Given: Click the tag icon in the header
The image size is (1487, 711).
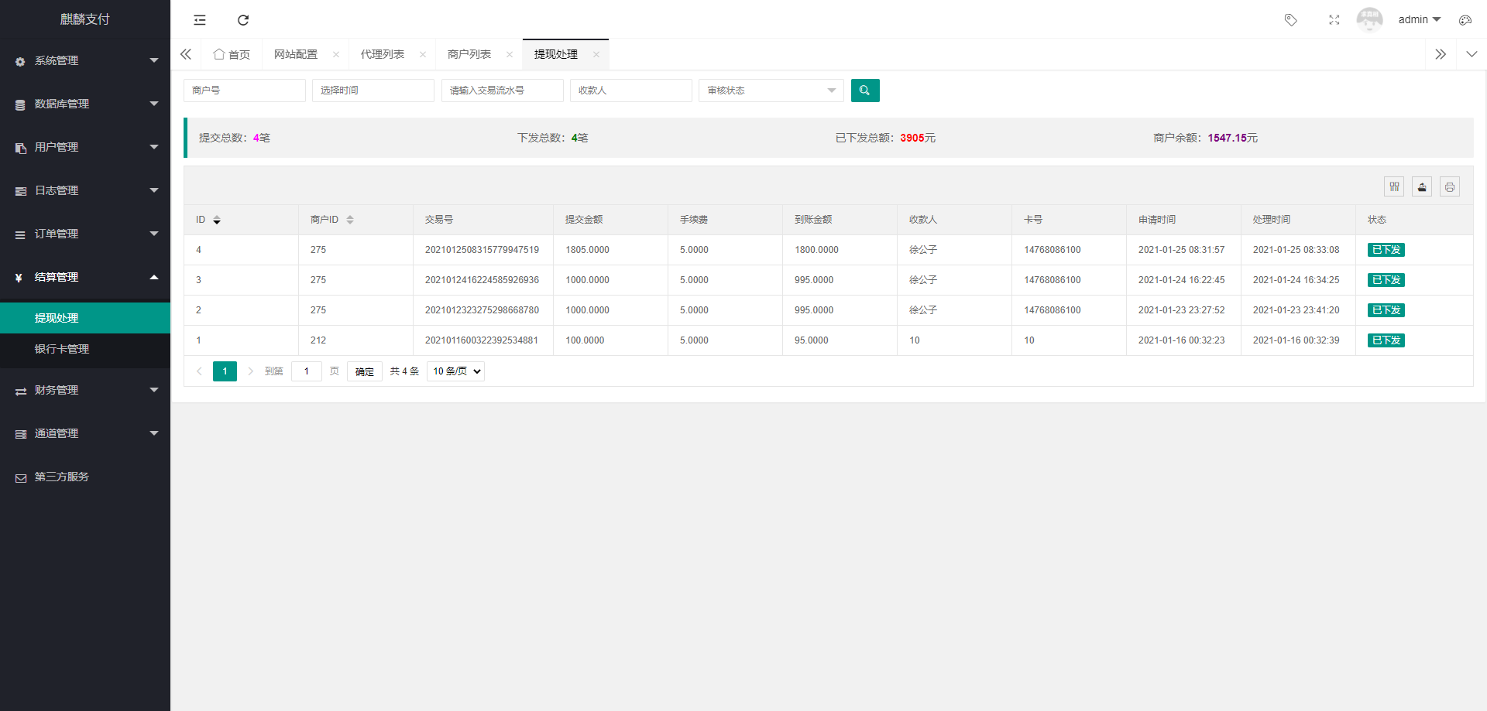Looking at the screenshot, I should click(1290, 19).
